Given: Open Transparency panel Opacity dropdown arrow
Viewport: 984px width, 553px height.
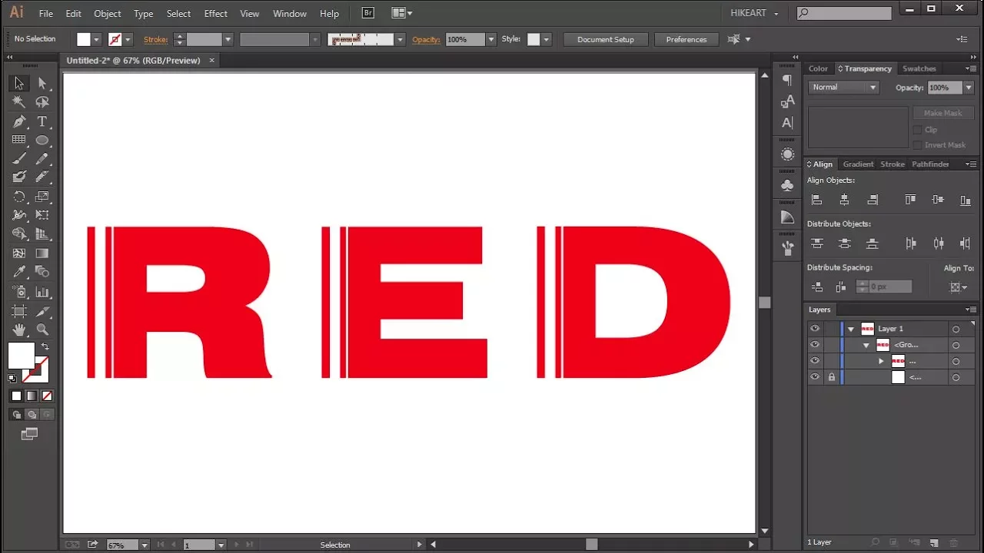Looking at the screenshot, I should pos(967,88).
